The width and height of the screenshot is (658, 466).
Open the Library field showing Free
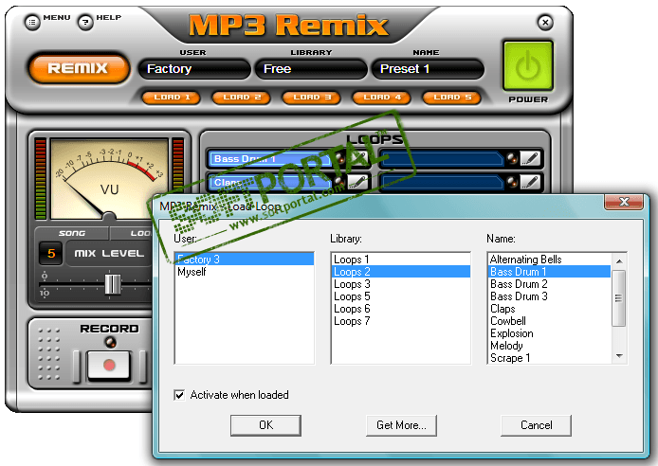(311, 69)
